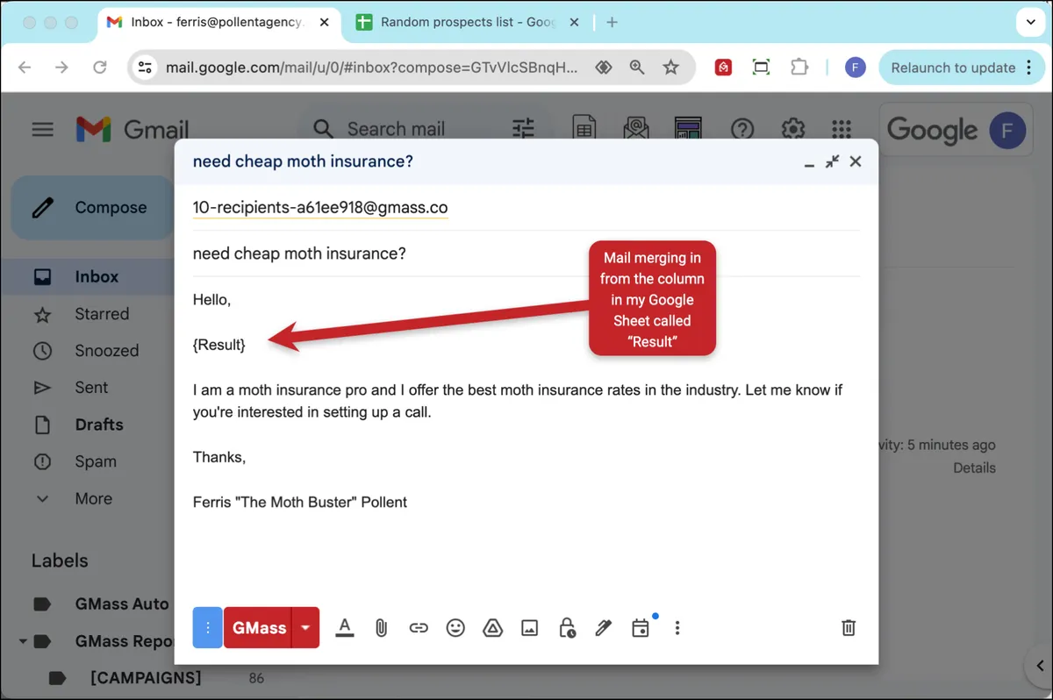This screenshot has width=1053, height=700.
Task: Minimize the compose window
Action: (809, 162)
